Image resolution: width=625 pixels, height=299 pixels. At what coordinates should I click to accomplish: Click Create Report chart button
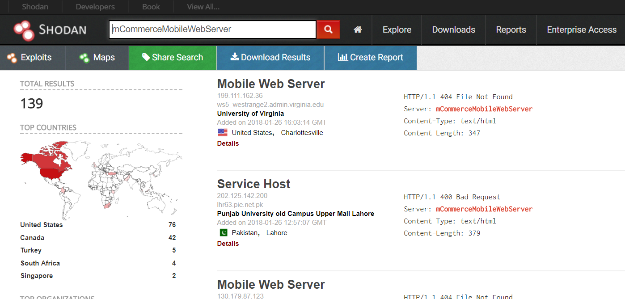(370, 58)
